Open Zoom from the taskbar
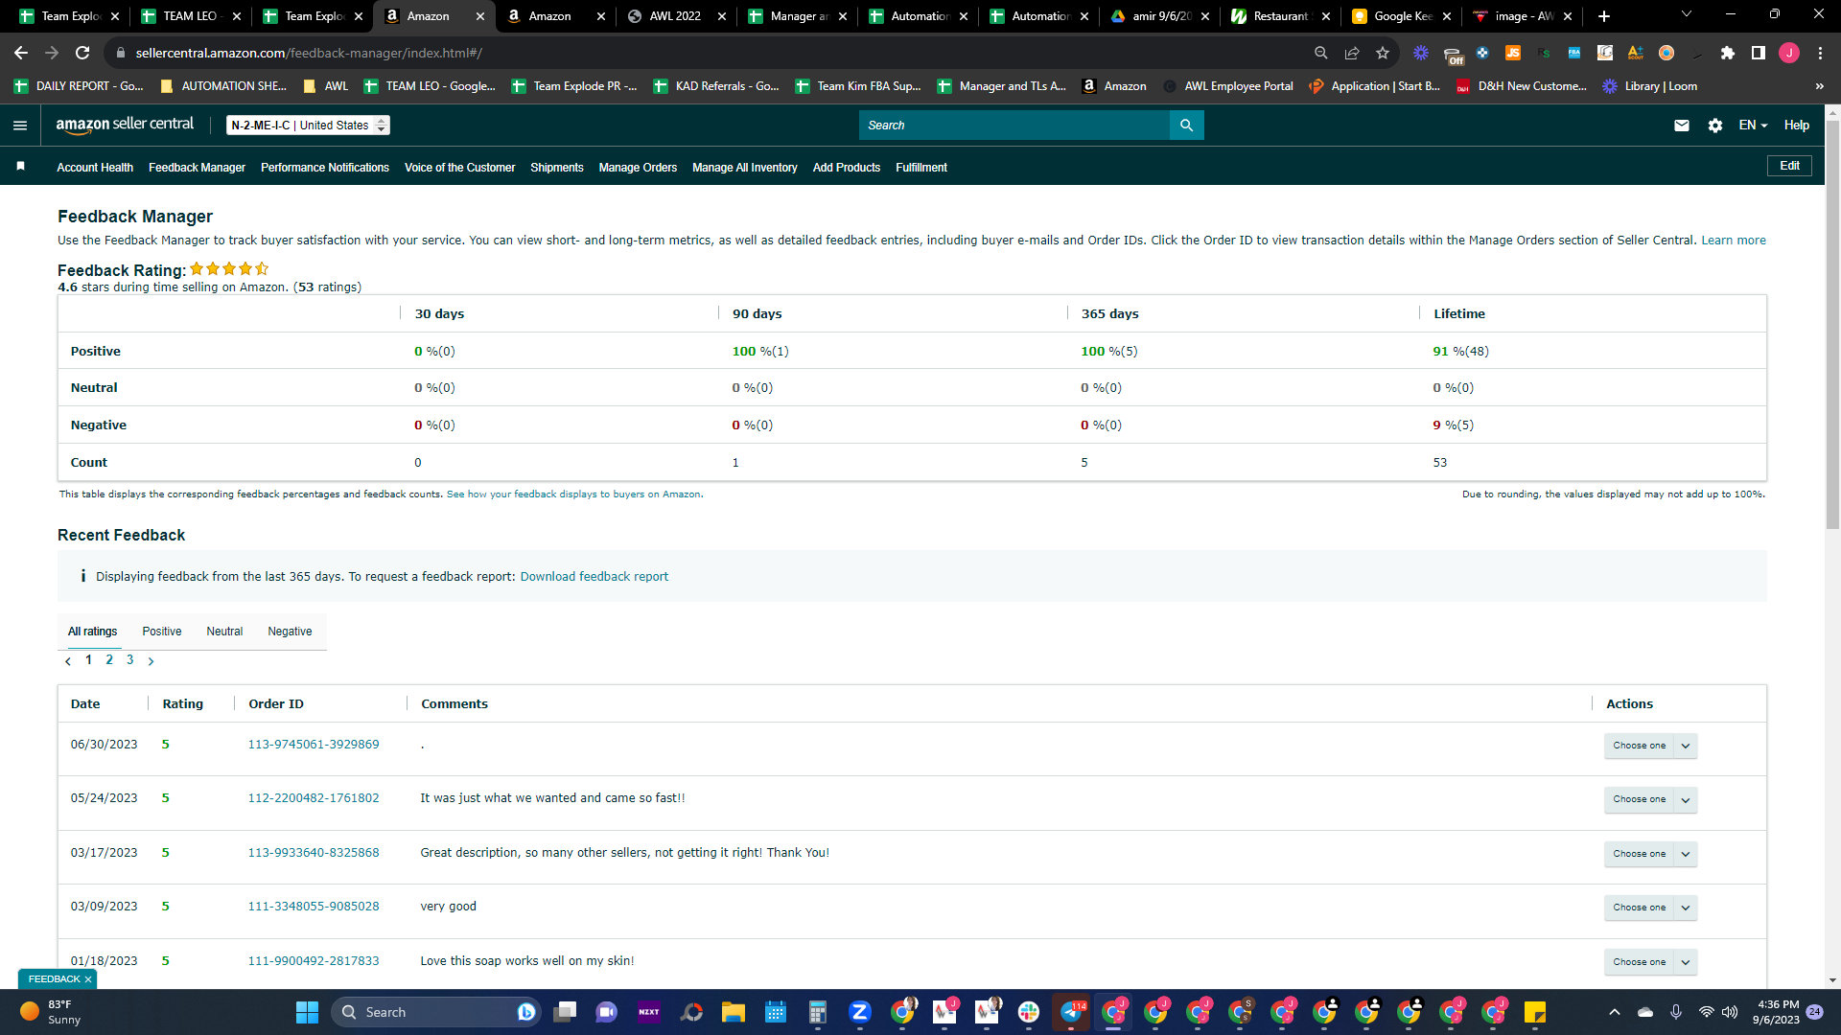 860,1012
